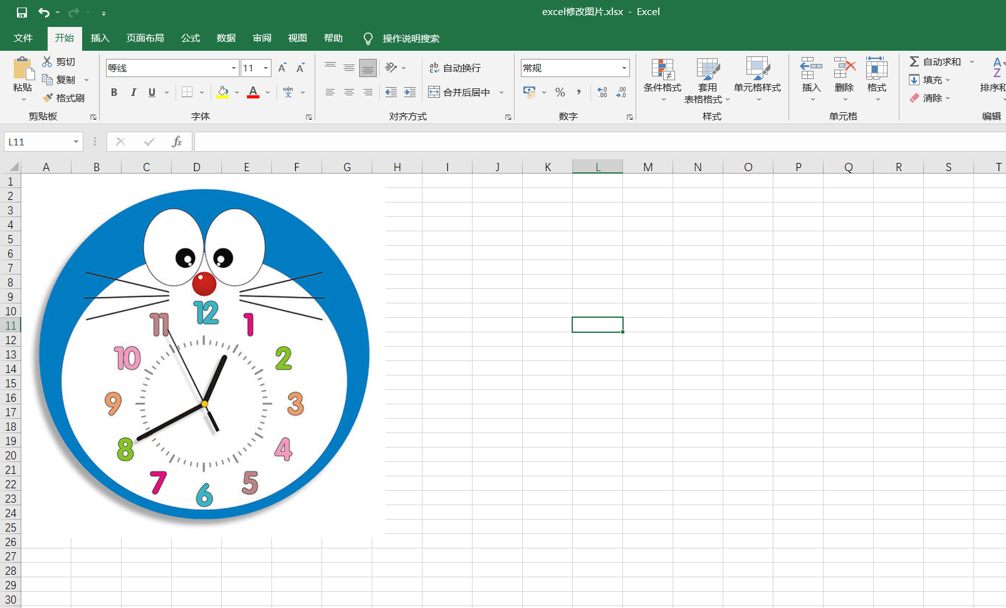
Task: Toggle Underline formatting
Action: (152, 92)
